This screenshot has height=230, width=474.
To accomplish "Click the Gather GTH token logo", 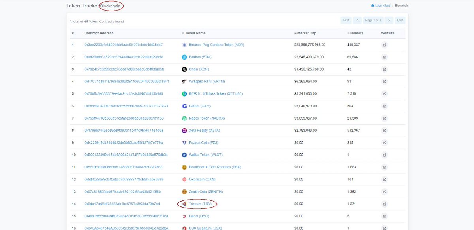I will click(184, 106).
